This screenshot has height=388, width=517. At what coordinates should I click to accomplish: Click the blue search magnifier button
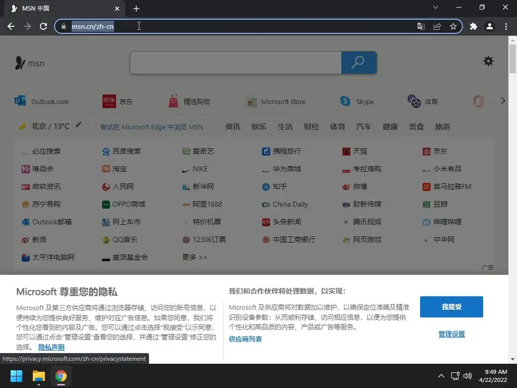pyautogui.click(x=359, y=62)
